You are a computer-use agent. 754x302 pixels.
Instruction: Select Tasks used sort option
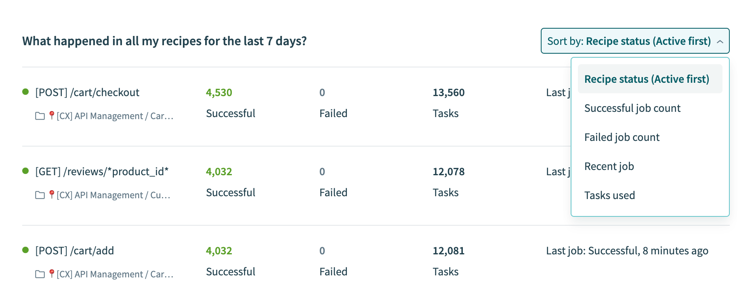pos(609,195)
